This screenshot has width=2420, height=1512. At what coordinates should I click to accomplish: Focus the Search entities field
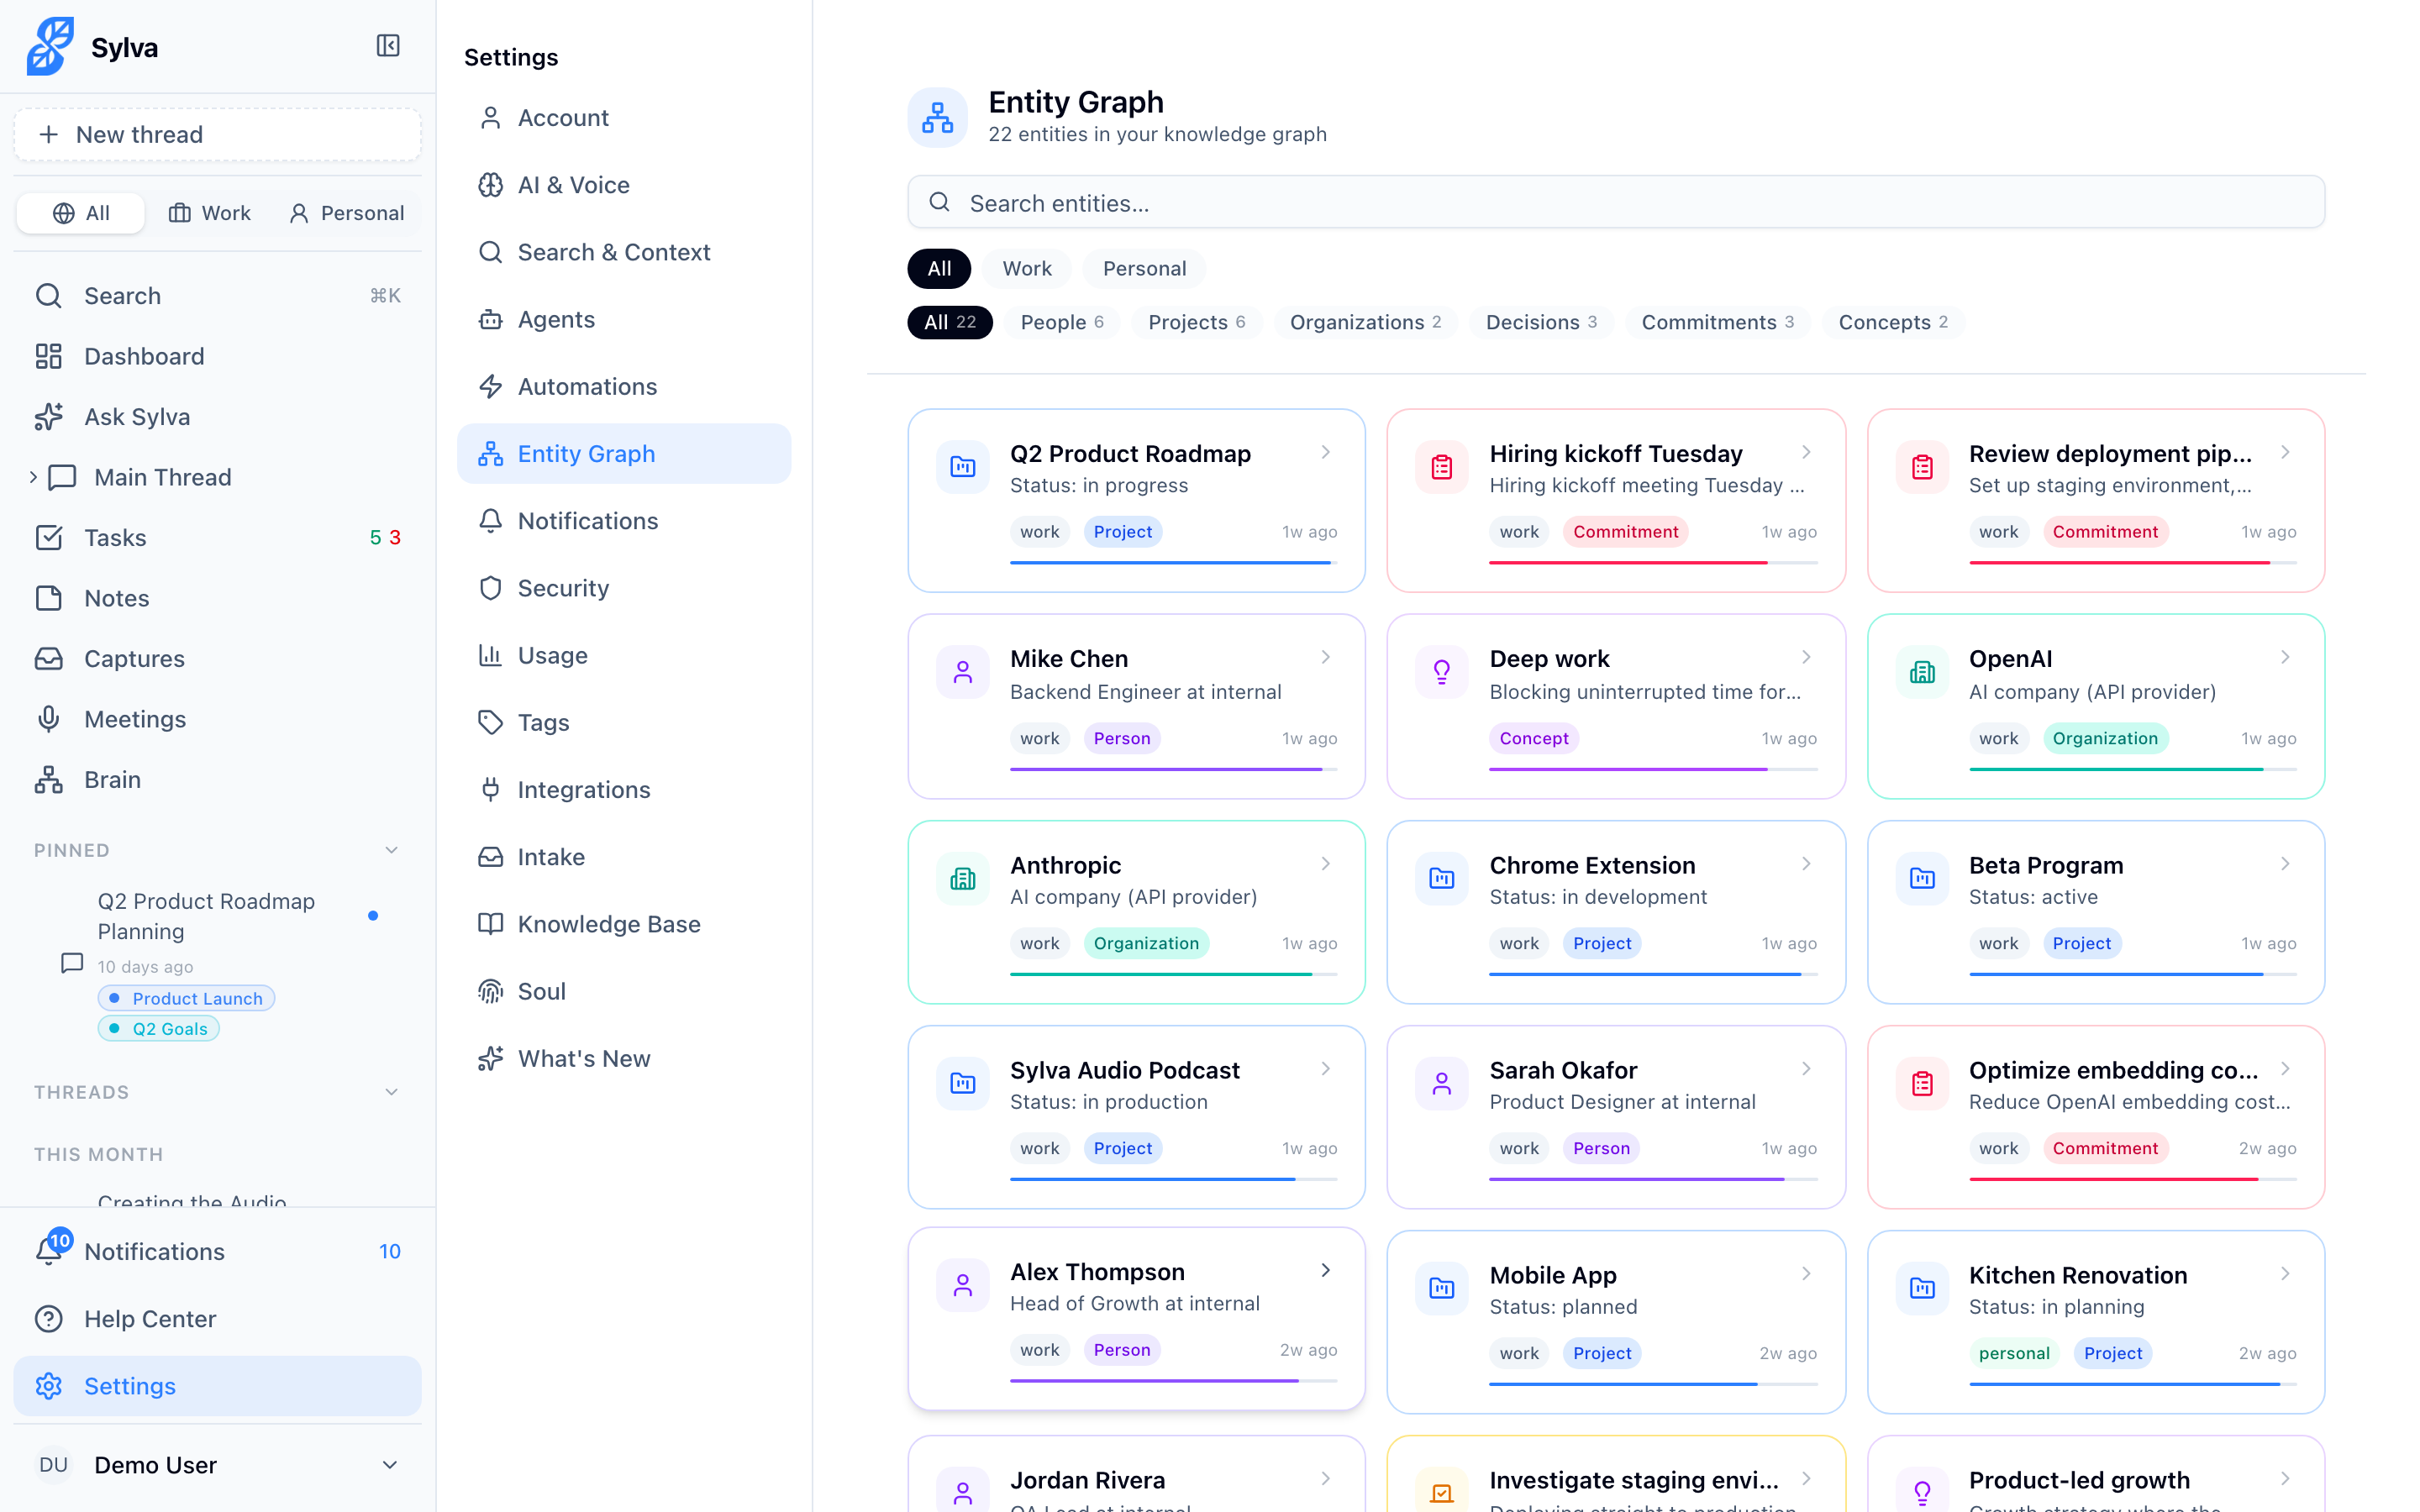(1616, 203)
